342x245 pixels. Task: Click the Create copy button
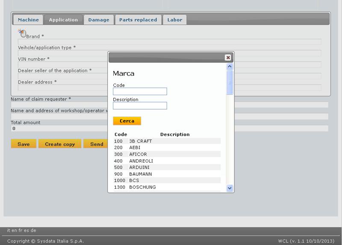point(60,144)
